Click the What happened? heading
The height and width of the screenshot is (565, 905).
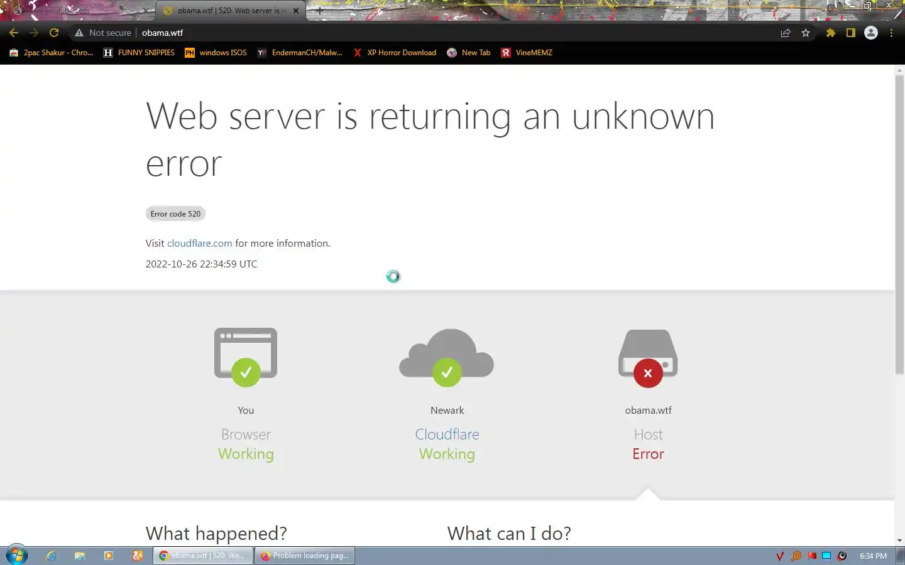[216, 534]
